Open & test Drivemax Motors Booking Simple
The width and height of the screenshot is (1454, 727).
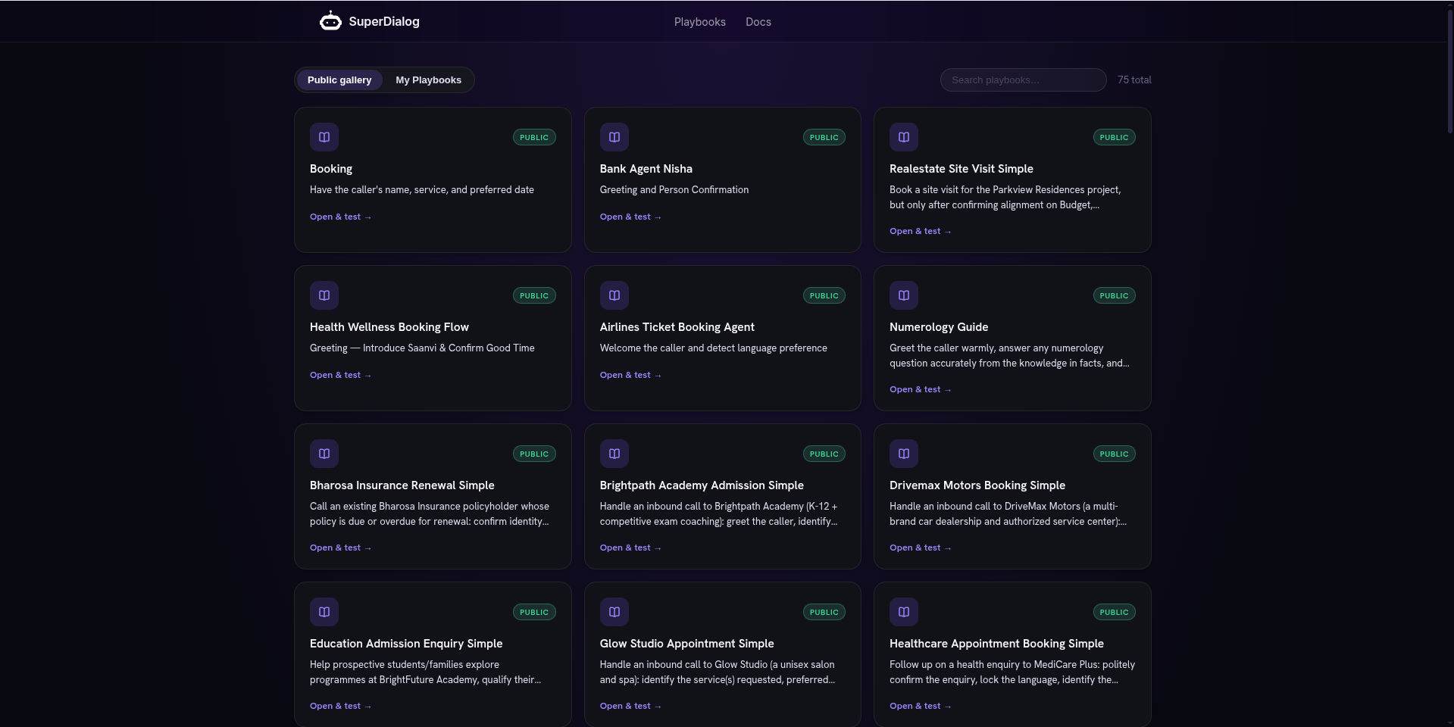920,548
